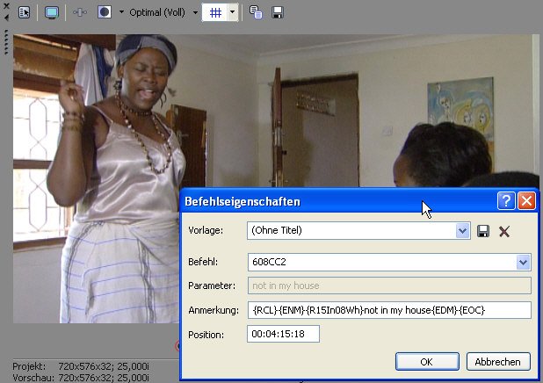Image resolution: width=543 pixels, height=383 pixels.
Task: Save the template with the floppy icon
Action: (483, 231)
